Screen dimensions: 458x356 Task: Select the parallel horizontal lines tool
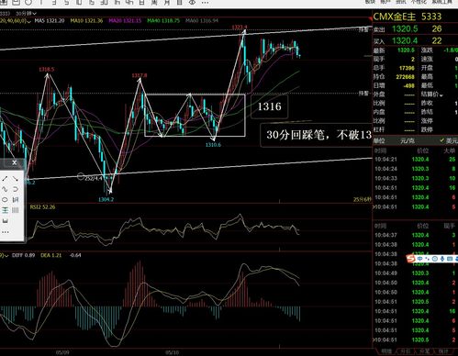(x=6, y=210)
